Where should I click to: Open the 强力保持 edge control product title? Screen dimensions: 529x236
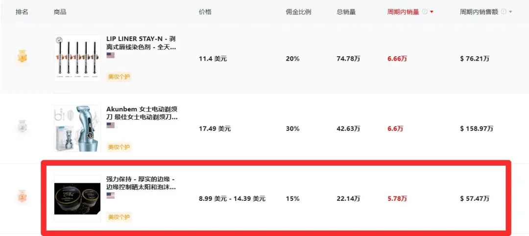coord(141,183)
